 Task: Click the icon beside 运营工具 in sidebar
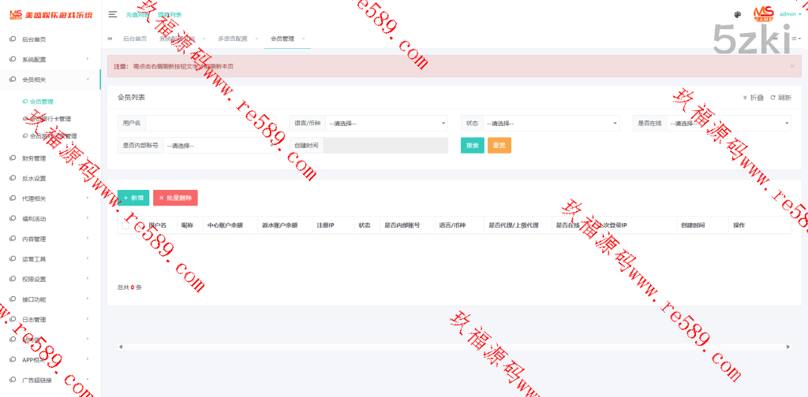(x=13, y=259)
